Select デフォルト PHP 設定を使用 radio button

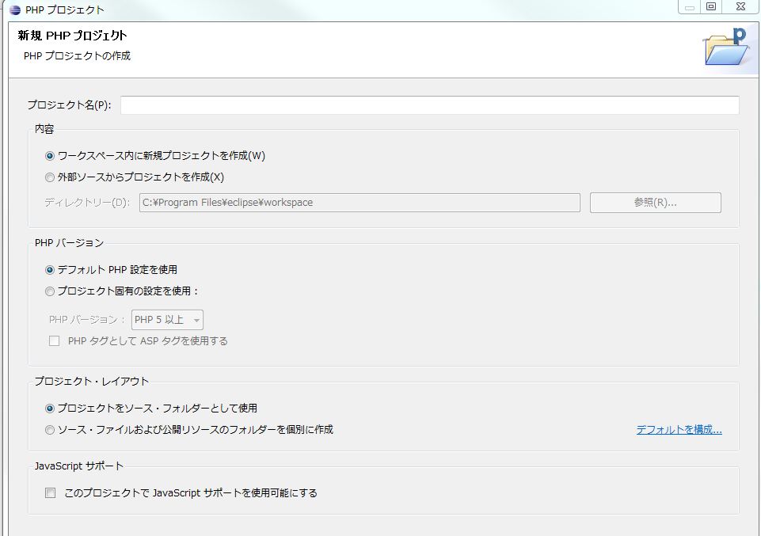pos(50,270)
